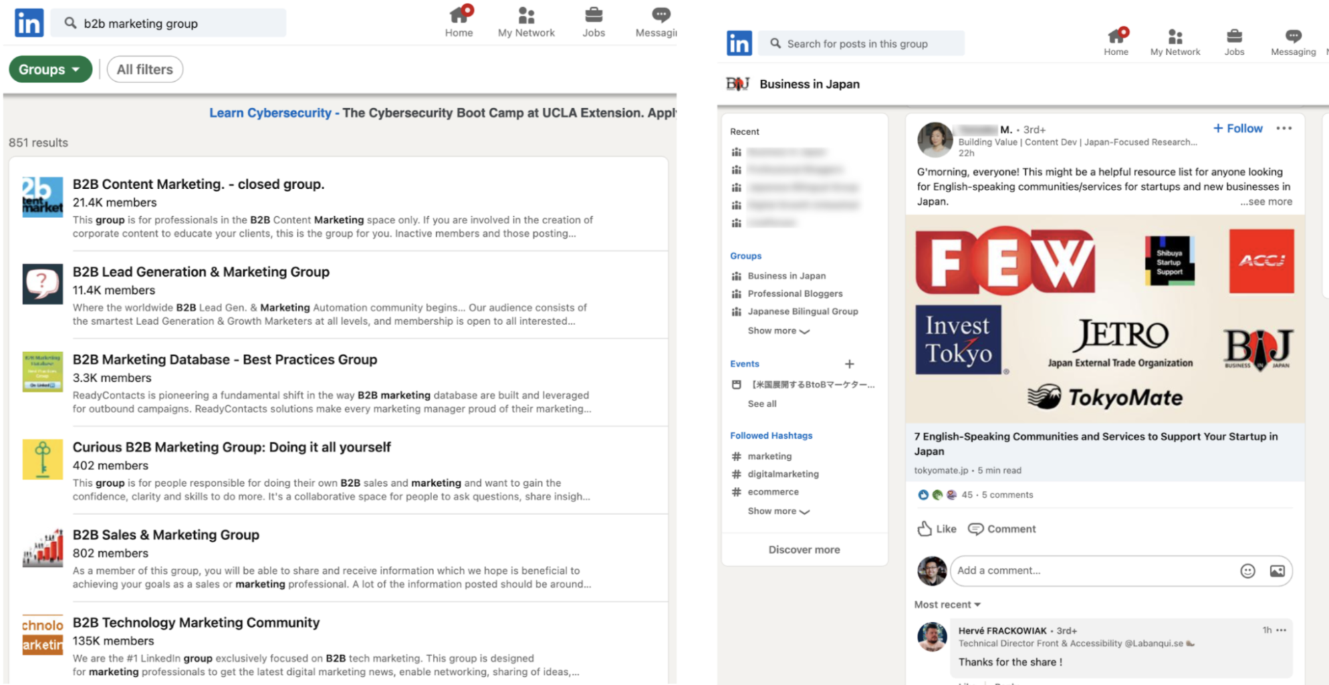Click the Business in Japan BIJ logo
The width and height of the screenshot is (1329, 685).
coord(737,84)
